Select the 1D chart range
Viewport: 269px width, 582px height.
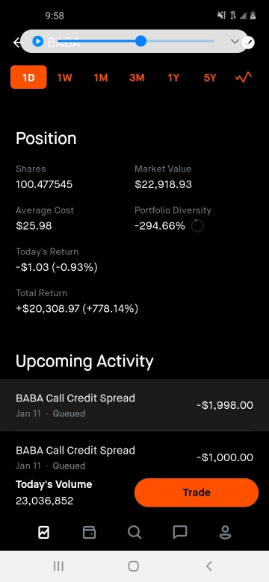click(x=28, y=77)
